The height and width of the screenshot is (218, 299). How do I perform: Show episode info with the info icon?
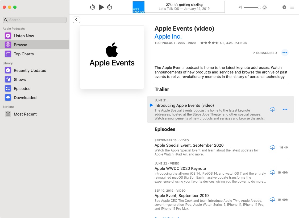(284, 7)
